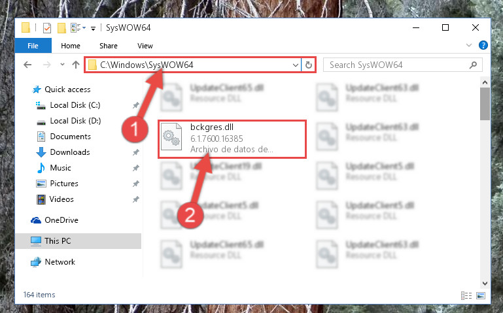503x313 pixels.
Task: Expand the ribbon with the chevron
Action: (x=469, y=45)
